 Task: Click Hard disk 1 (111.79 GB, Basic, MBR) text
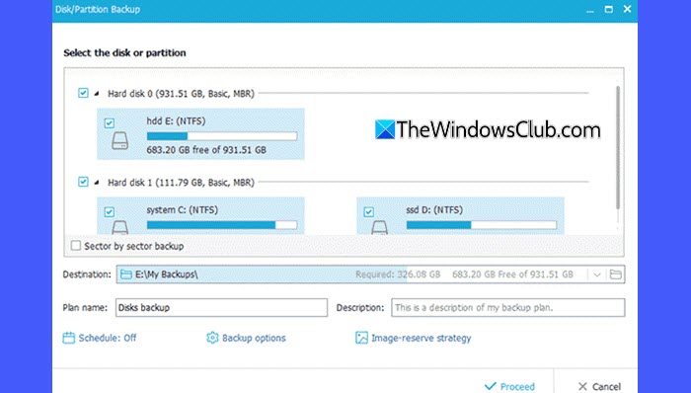(x=181, y=182)
